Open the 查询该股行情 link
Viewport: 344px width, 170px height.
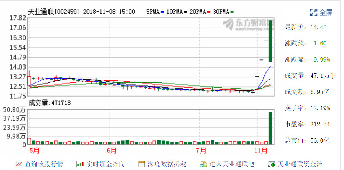click(44, 164)
